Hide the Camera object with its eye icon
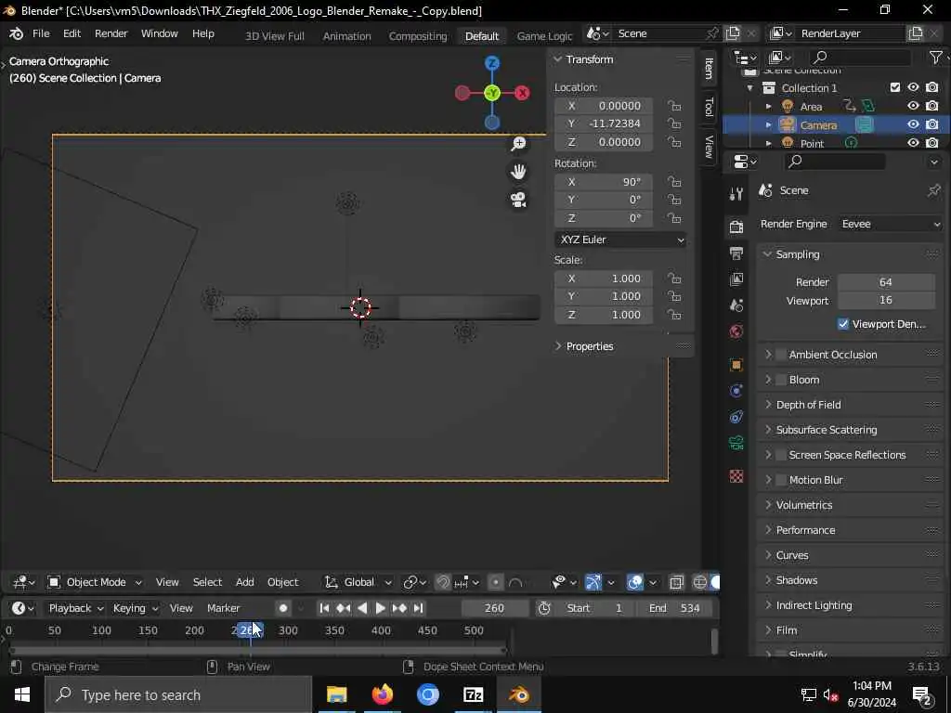This screenshot has width=951, height=713. click(913, 124)
